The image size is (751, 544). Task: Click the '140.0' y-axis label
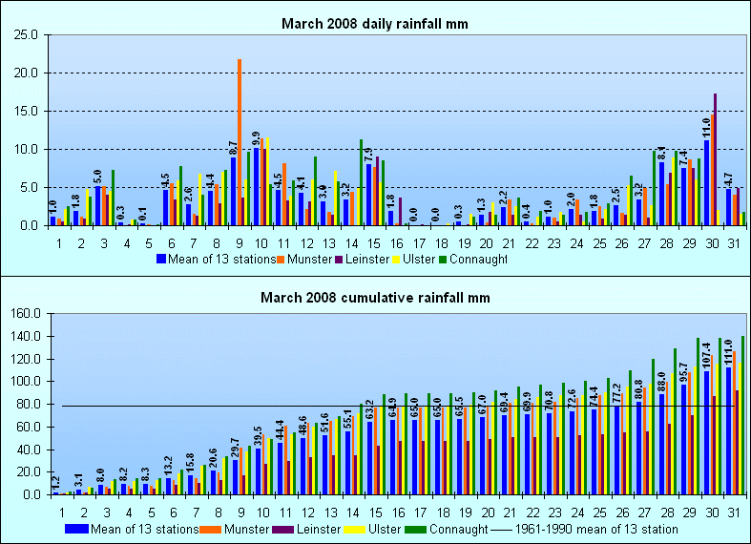[x=27, y=337]
